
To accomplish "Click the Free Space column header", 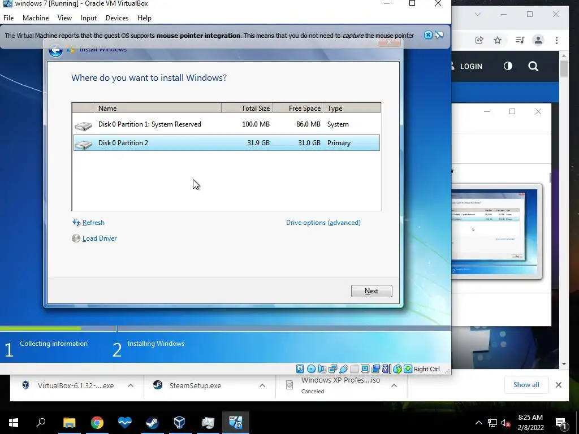I will click(299, 108).
